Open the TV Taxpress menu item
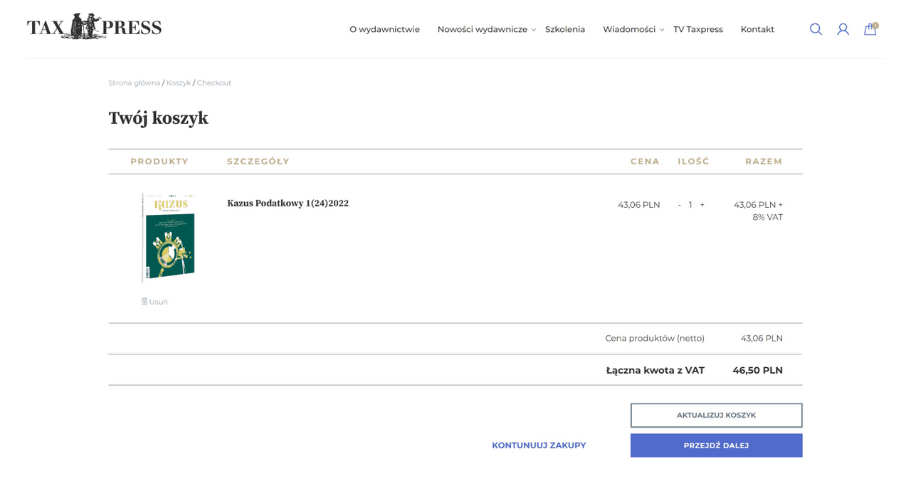Screen dimensions: 911x496 (x=698, y=29)
